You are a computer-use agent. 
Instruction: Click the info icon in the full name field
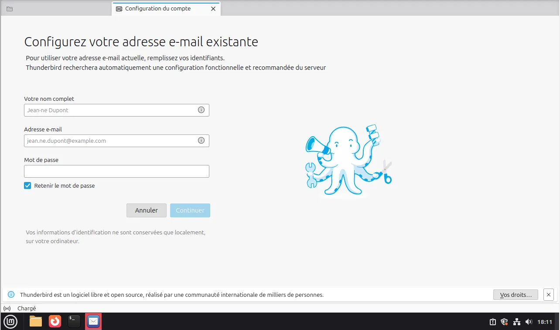pyautogui.click(x=201, y=110)
